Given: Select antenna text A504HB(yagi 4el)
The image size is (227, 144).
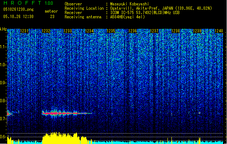Looking at the screenshot, I should point(127,17).
